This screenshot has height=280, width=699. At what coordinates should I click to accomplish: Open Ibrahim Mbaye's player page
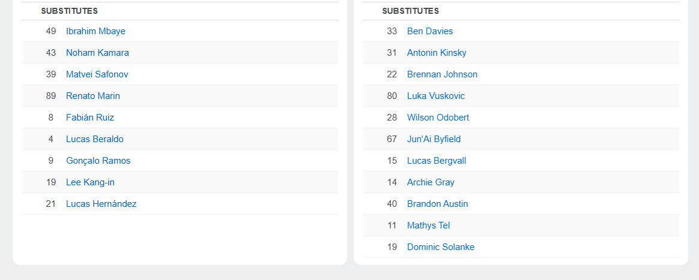click(x=95, y=31)
